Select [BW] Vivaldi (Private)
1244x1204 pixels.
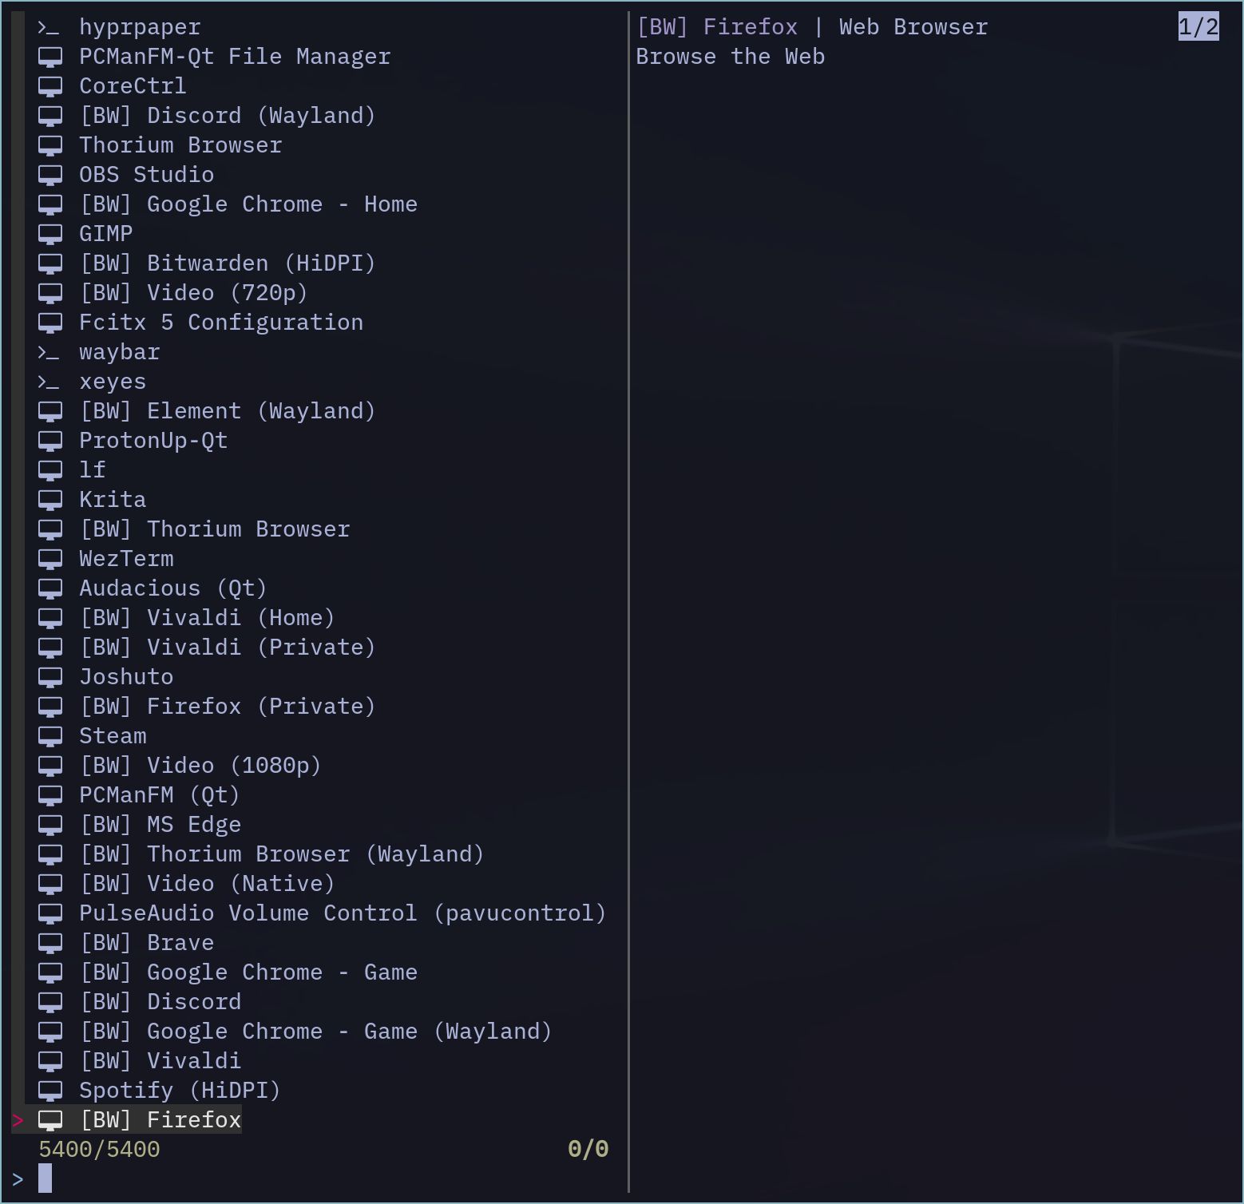point(228,648)
